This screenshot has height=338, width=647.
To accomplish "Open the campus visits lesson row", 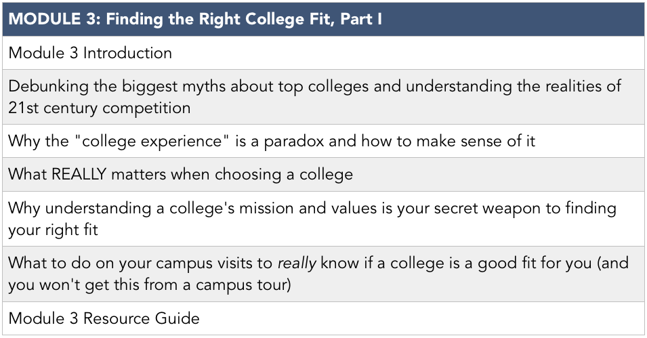I will coord(324,274).
